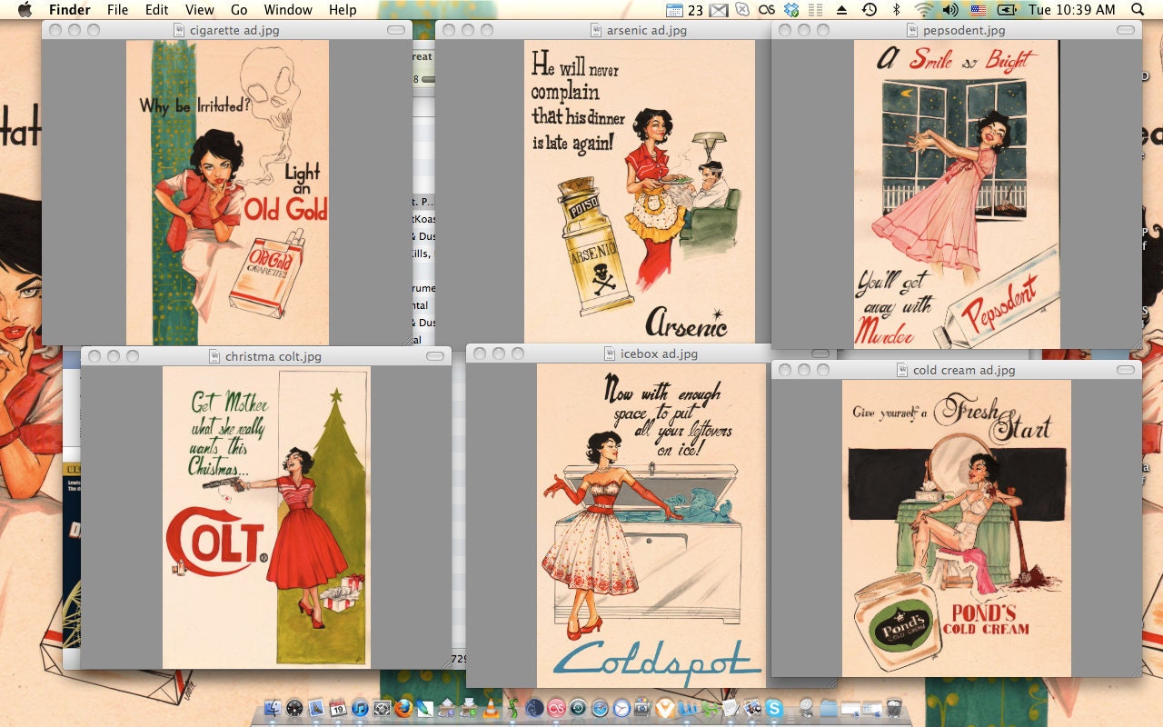
Task: Toggle toolbar button of christma colt.jpg window
Action: click(x=435, y=355)
